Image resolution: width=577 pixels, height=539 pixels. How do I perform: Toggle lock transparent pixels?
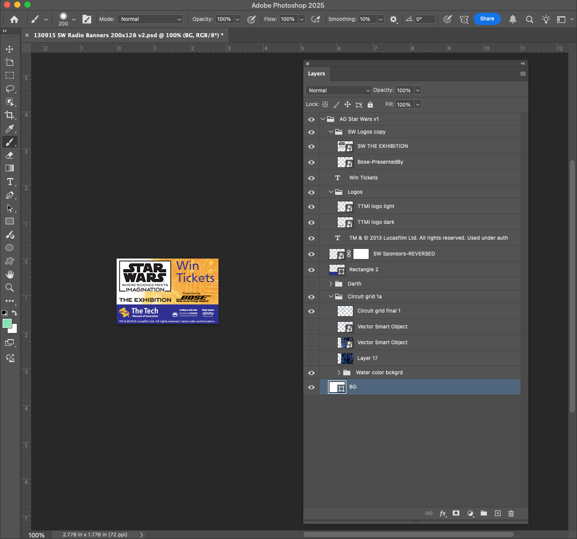coord(325,105)
